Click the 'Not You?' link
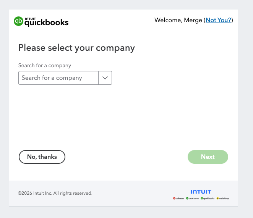This screenshot has width=253, height=218. [218, 20]
